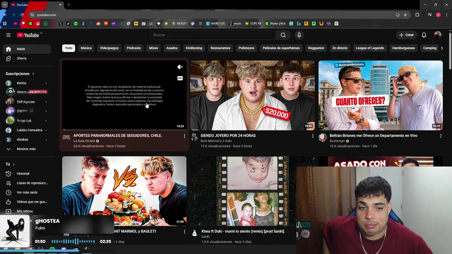Seek the gHOSTEA song waveform bar
This screenshot has width=452, height=254.
tap(73, 242)
